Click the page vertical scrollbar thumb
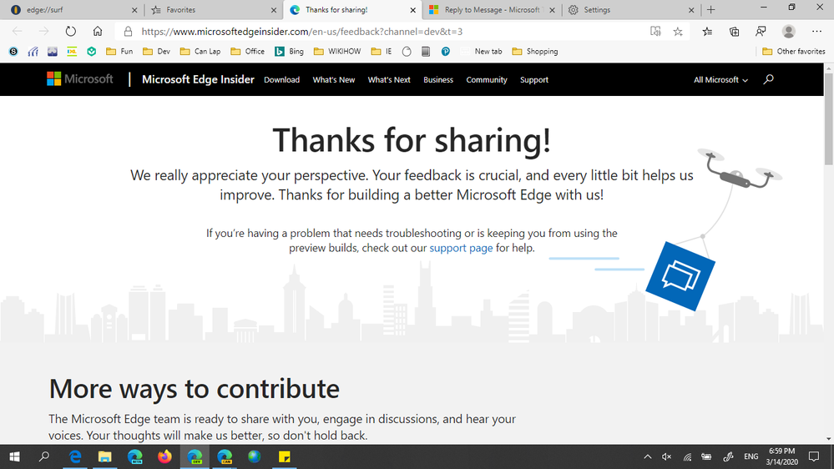834x469 pixels. tap(829, 119)
